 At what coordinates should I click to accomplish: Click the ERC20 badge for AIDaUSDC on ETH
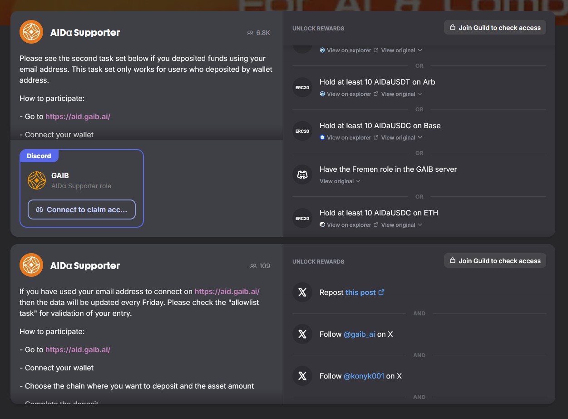coord(302,218)
